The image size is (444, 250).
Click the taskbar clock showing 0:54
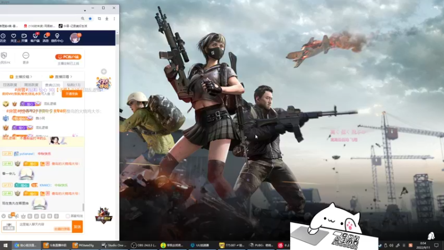click(x=423, y=245)
